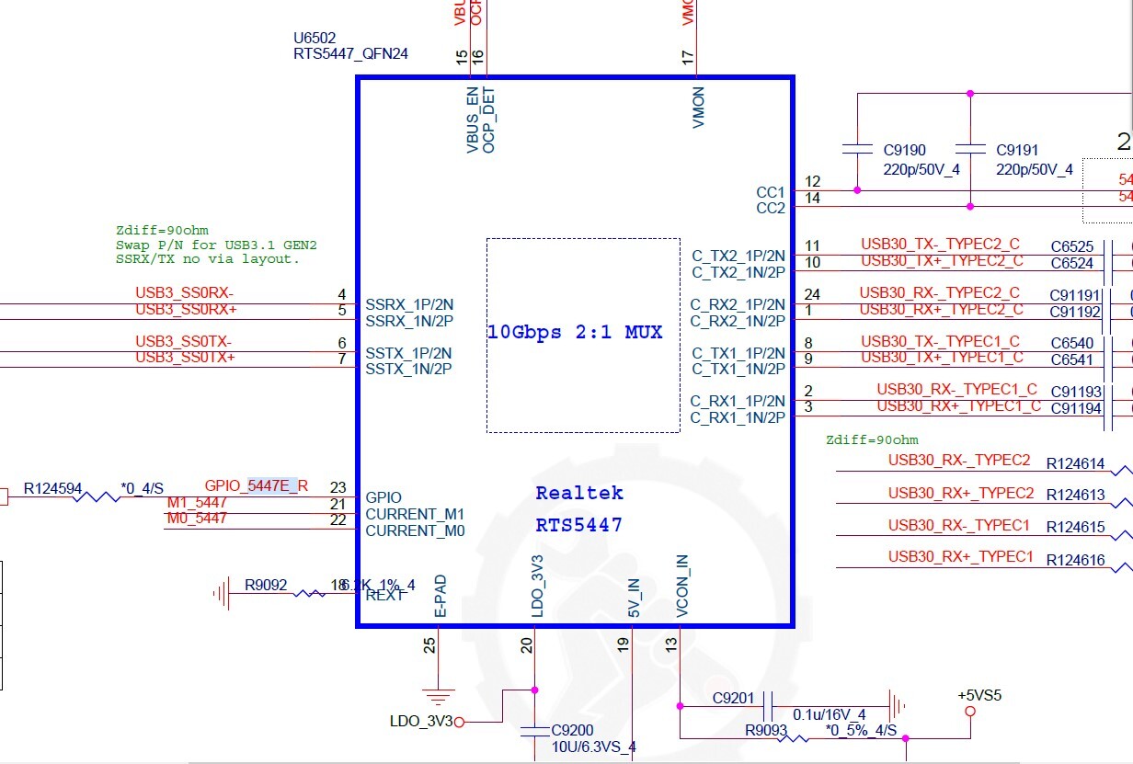Image resolution: width=1133 pixels, height=764 pixels.
Task: Select the USB30_RX+_TYPEC2 net label
Action: click(961, 493)
